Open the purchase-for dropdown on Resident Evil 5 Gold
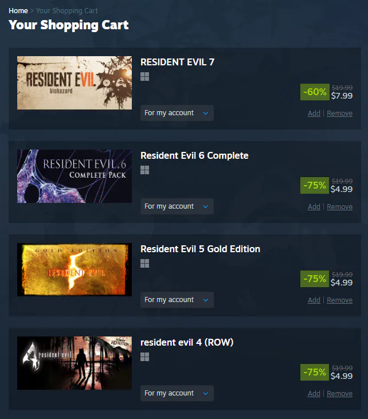 (x=177, y=300)
